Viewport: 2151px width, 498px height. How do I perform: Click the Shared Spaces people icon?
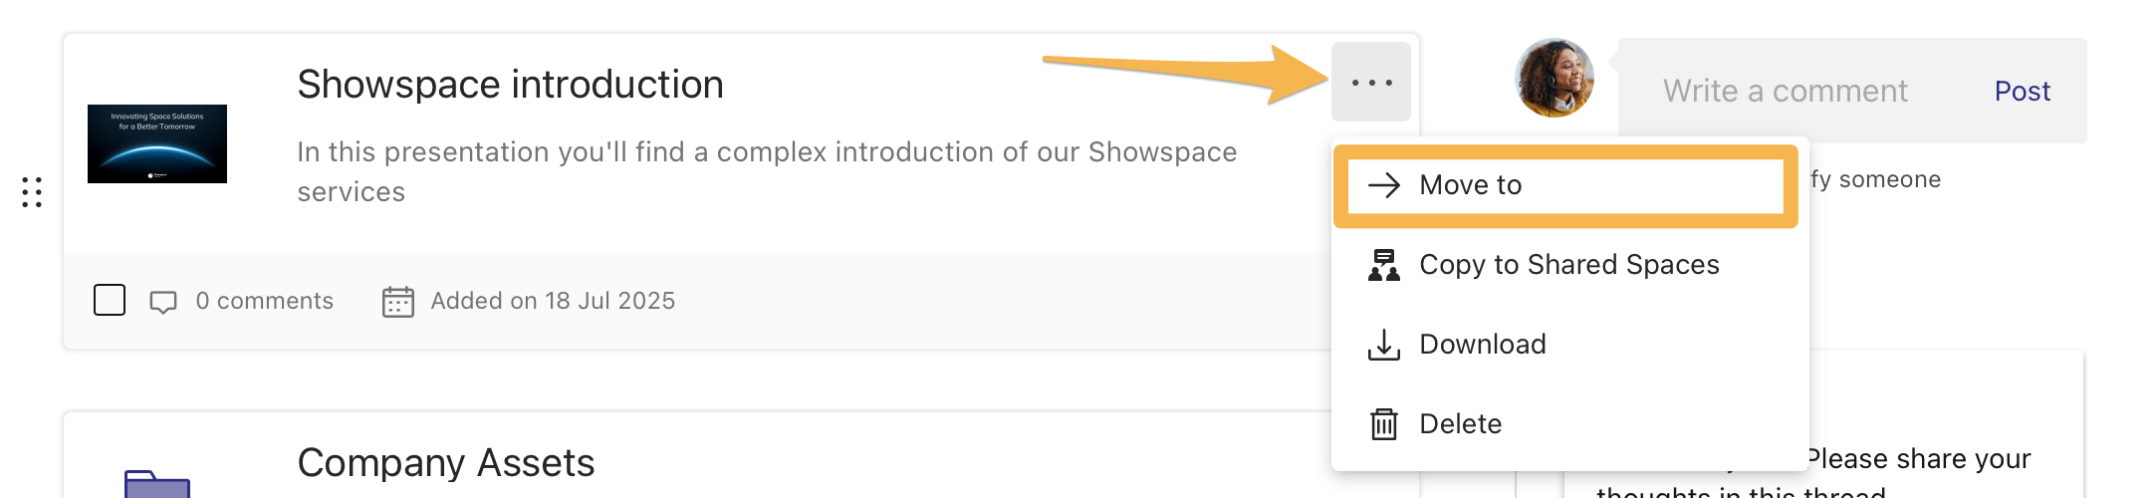pyautogui.click(x=1384, y=265)
